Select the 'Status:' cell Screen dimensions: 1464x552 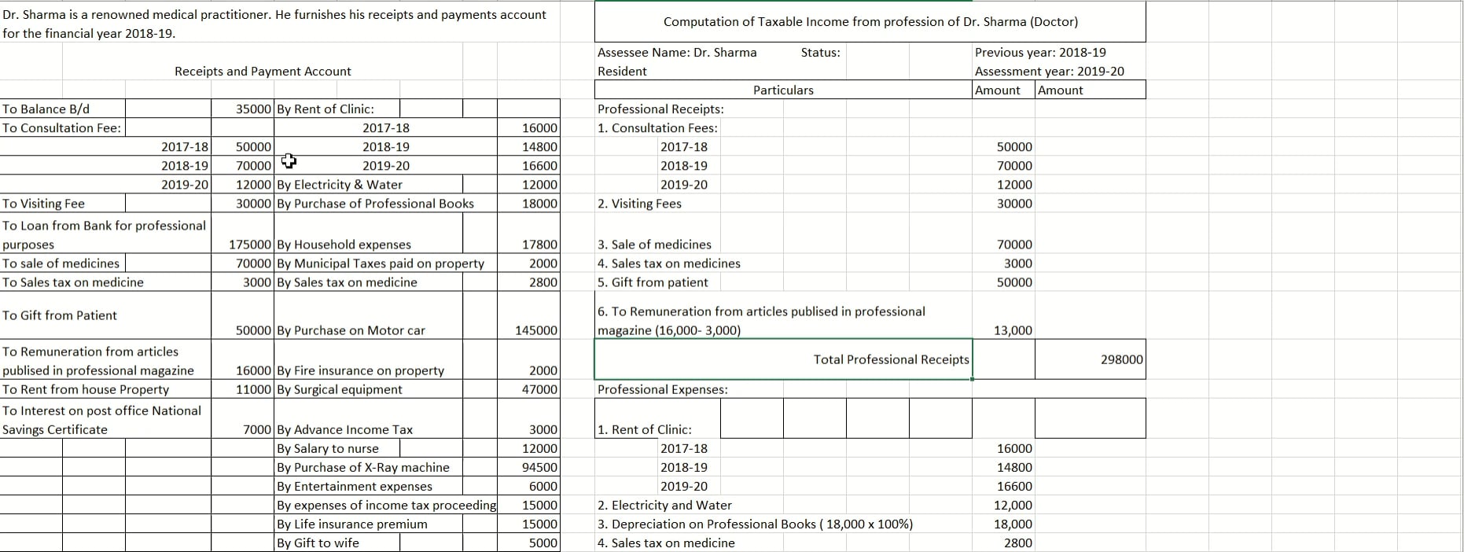tap(820, 53)
